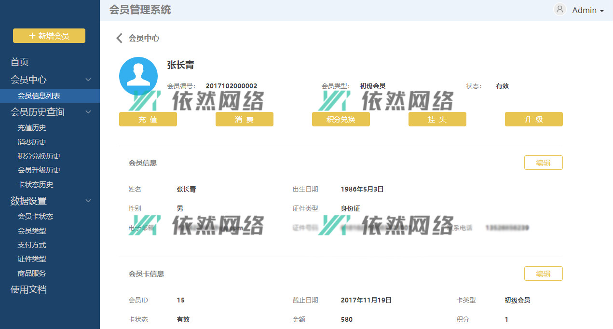The image size is (613, 329).
Task: Click the 挂失 report-loss button
Action: tap(437, 119)
